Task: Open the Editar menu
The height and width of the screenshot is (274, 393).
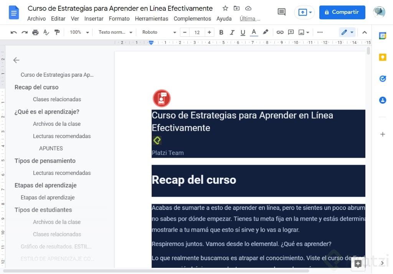Action: [x=58, y=19]
